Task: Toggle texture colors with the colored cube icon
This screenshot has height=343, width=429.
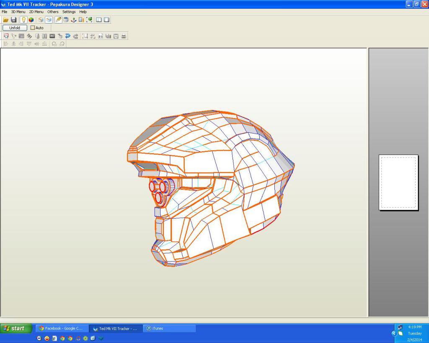Action: 31,20
